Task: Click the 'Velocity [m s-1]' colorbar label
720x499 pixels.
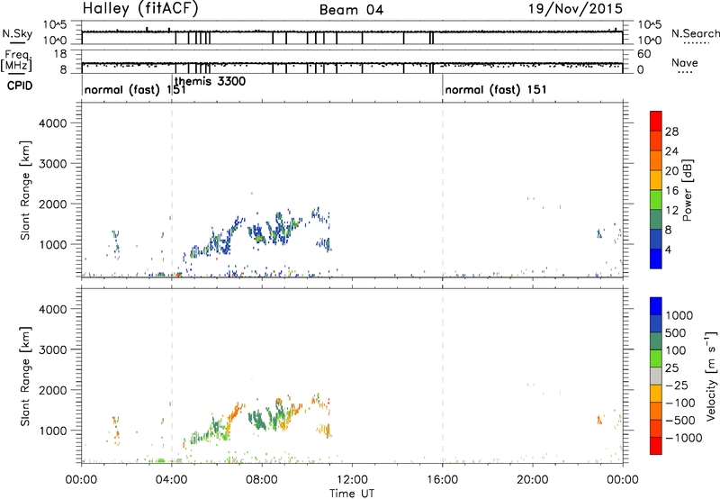Action: (x=711, y=376)
